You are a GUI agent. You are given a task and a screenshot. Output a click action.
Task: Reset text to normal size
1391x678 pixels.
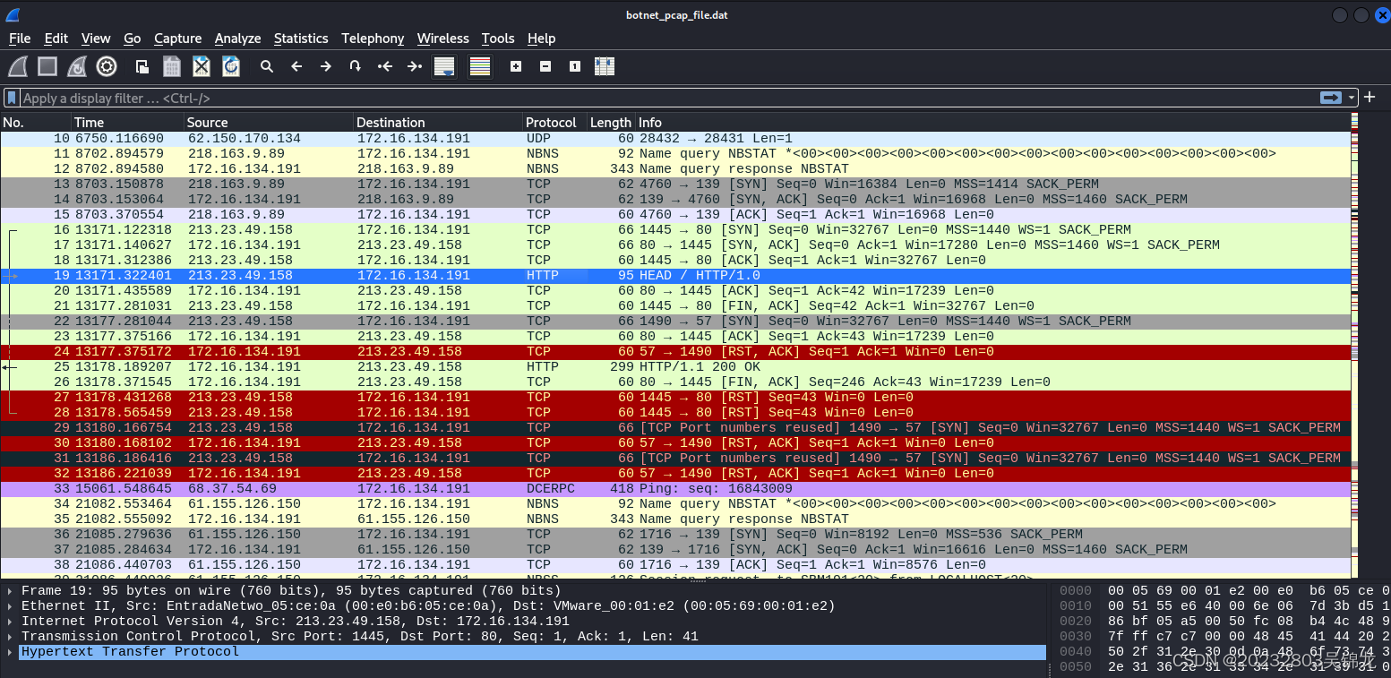pos(575,66)
